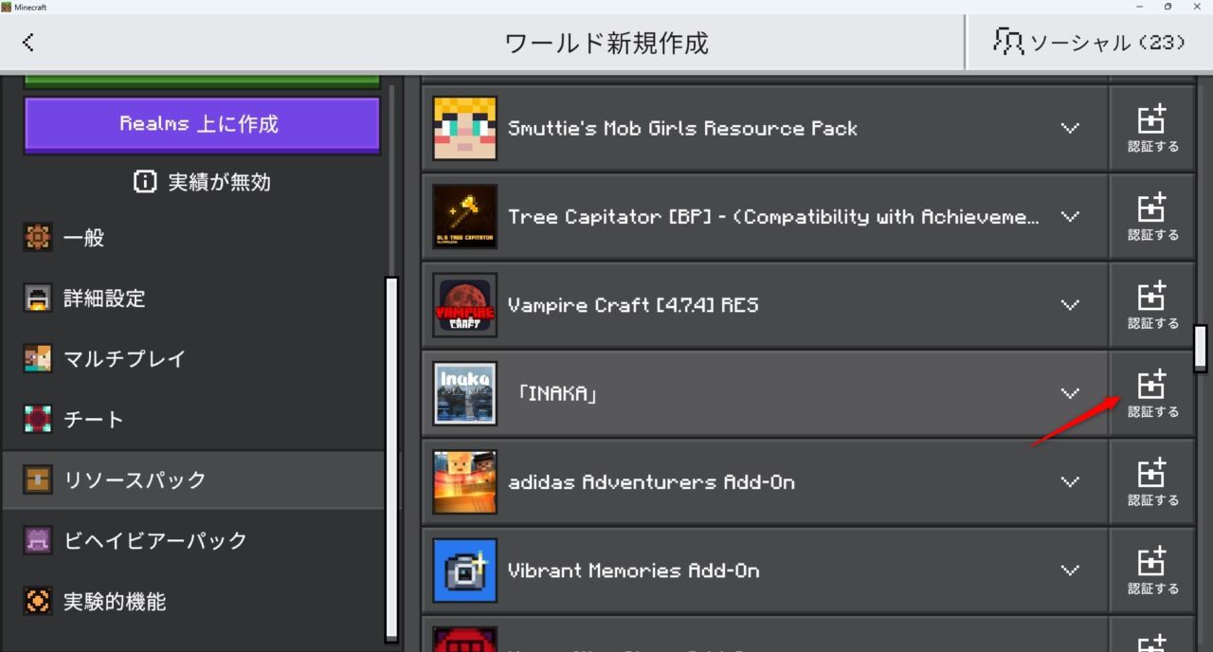
Task: Click the INAKA pack thumbnail
Action: tap(465, 393)
